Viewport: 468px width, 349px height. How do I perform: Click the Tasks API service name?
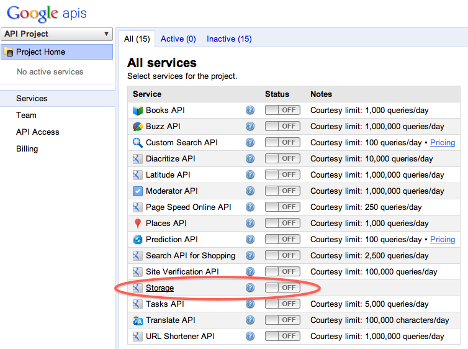click(164, 304)
